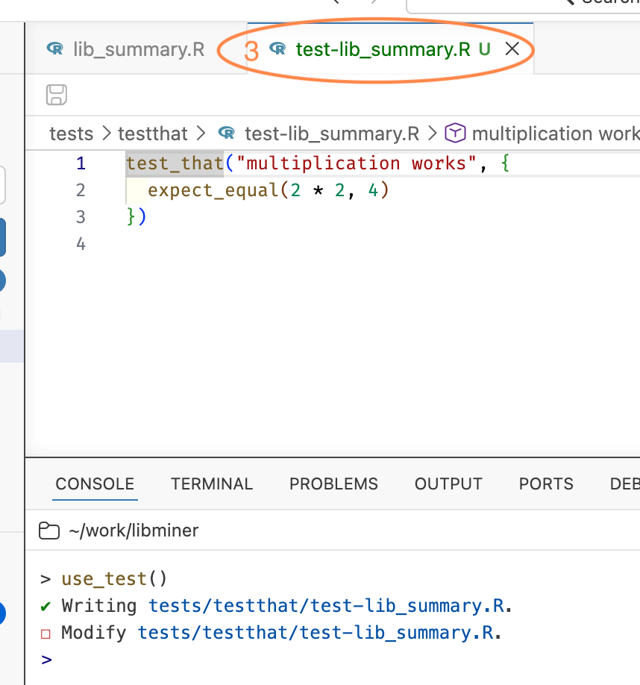This screenshot has width=640, height=685.
Task: Click line number 1 in the editor
Action: pyautogui.click(x=81, y=163)
